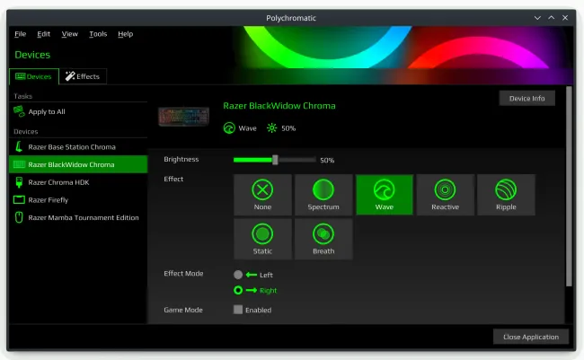Choose the Ripple effect tile
This screenshot has height=360, width=584.
point(506,195)
